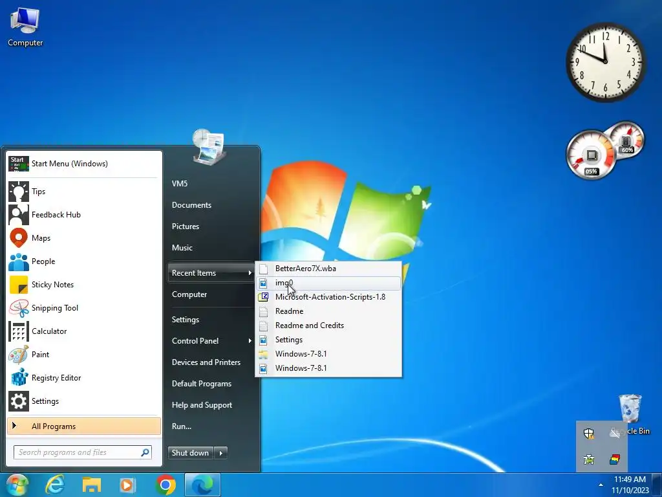This screenshot has width=662, height=497.
Task: Open Computer from the Start menu right pane
Action: tap(189, 294)
